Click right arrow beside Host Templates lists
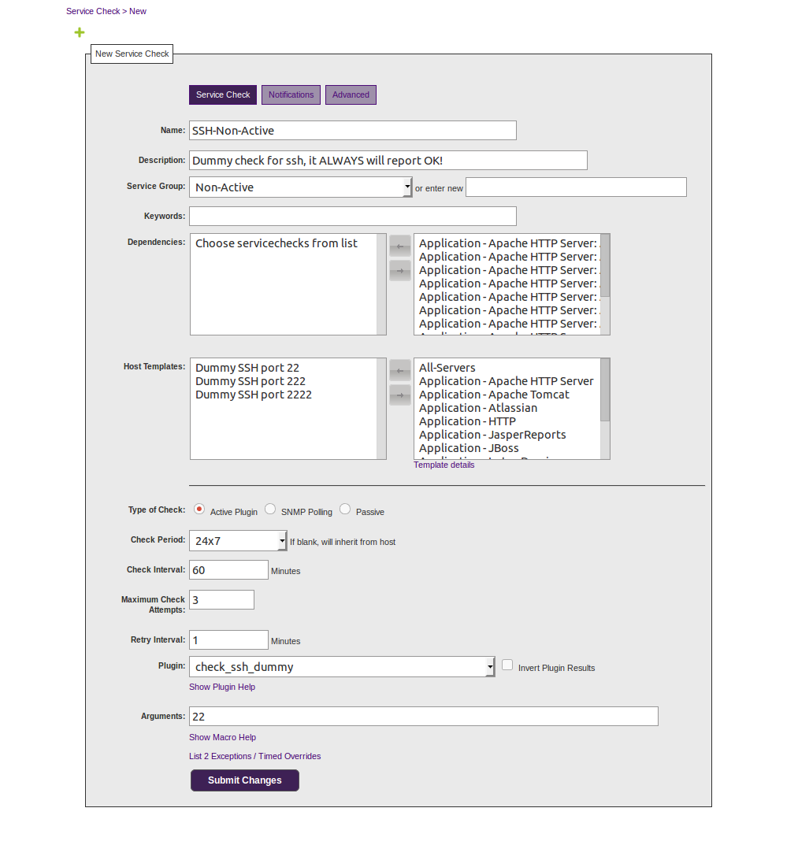The height and width of the screenshot is (845, 798). 399,395
